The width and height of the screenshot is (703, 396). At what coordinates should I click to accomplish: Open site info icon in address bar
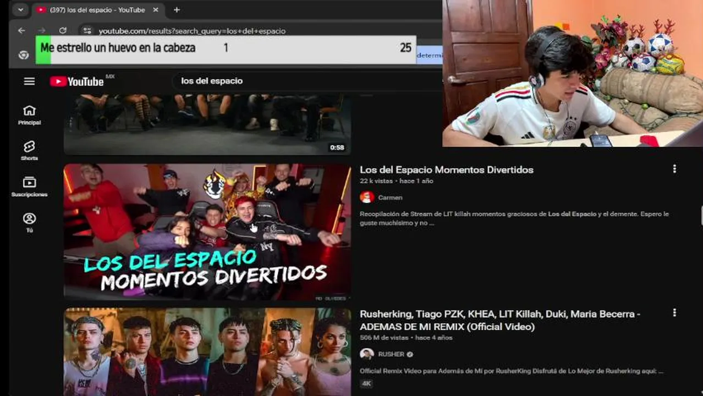pyautogui.click(x=87, y=31)
